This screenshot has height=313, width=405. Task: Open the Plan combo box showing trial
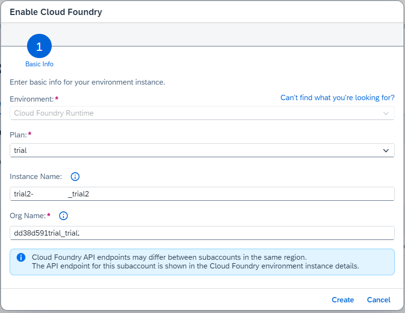tap(193, 150)
